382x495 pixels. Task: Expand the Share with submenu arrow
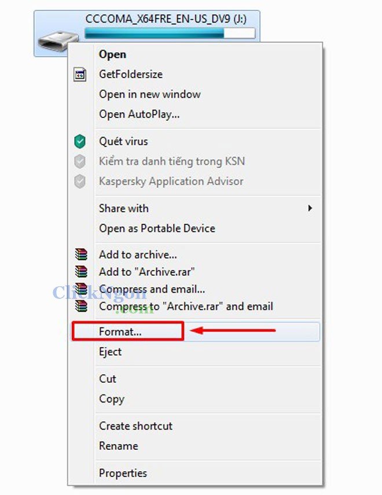310,208
